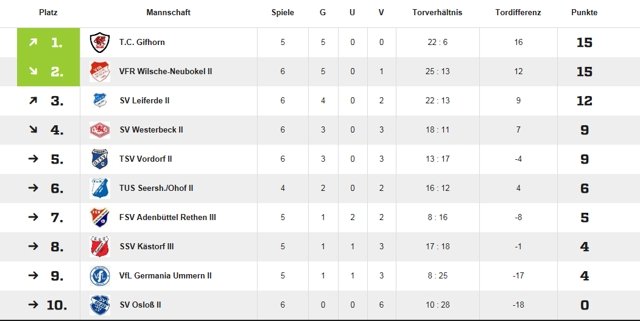The width and height of the screenshot is (640, 321).
Task: Click the down arrow beside rank 4
Action: (x=33, y=129)
